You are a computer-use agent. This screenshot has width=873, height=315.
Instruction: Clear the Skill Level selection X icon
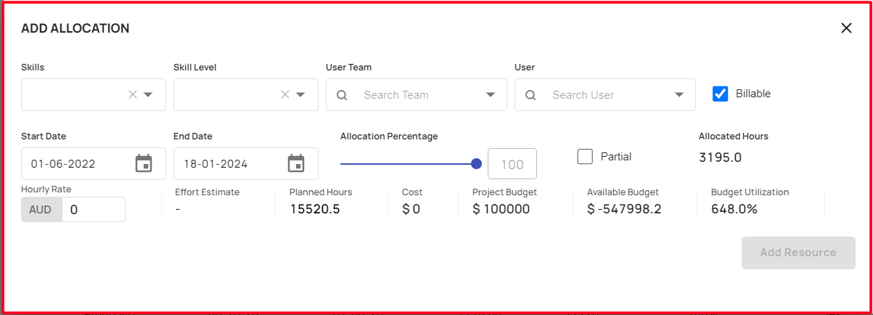point(285,94)
